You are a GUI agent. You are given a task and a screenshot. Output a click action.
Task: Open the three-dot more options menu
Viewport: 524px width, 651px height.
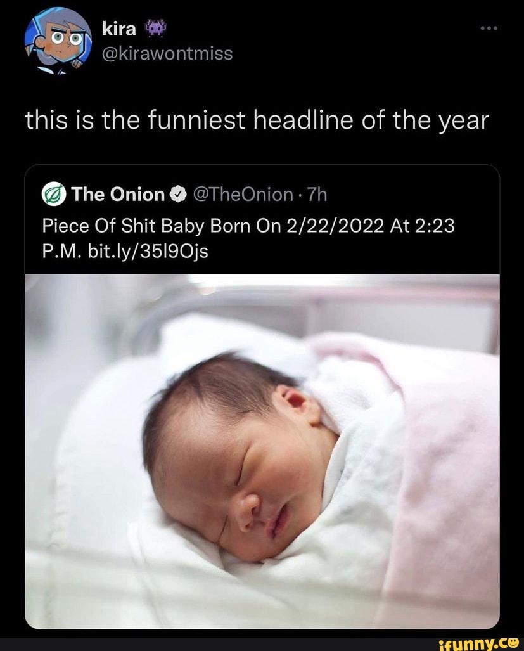(489, 29)
